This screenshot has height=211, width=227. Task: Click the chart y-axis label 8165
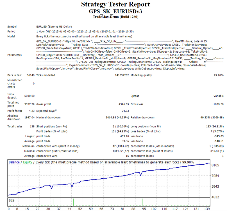click(215, 165)
